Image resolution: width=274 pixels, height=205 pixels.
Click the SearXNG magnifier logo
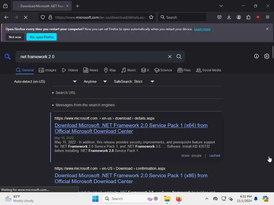tap(7, 57)
